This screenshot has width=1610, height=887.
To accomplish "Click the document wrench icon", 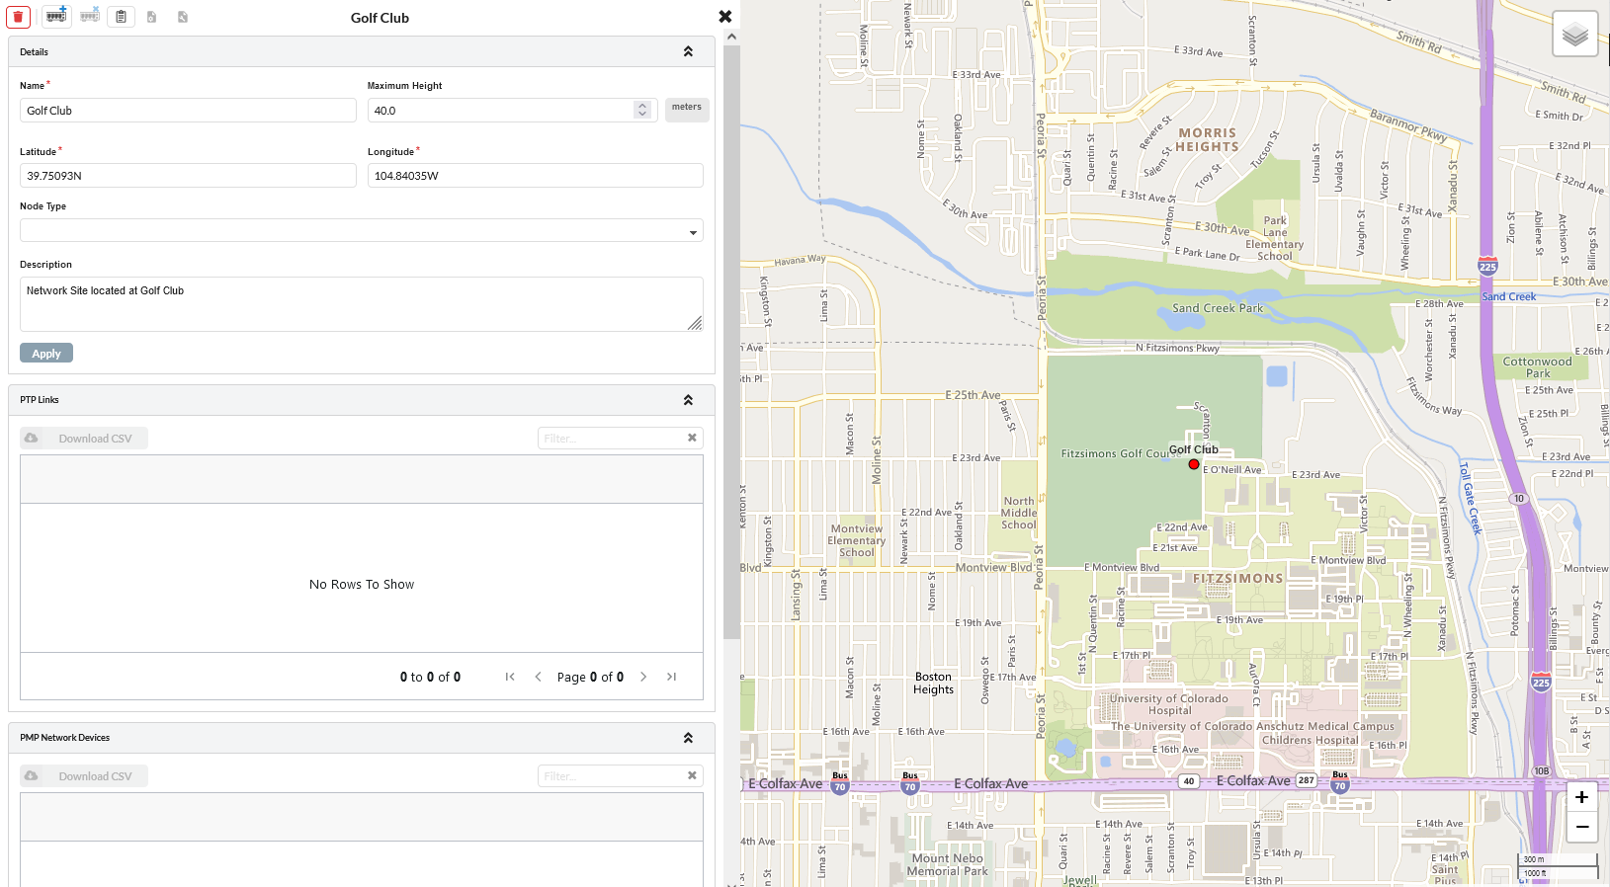I will (x=183, y=17).
